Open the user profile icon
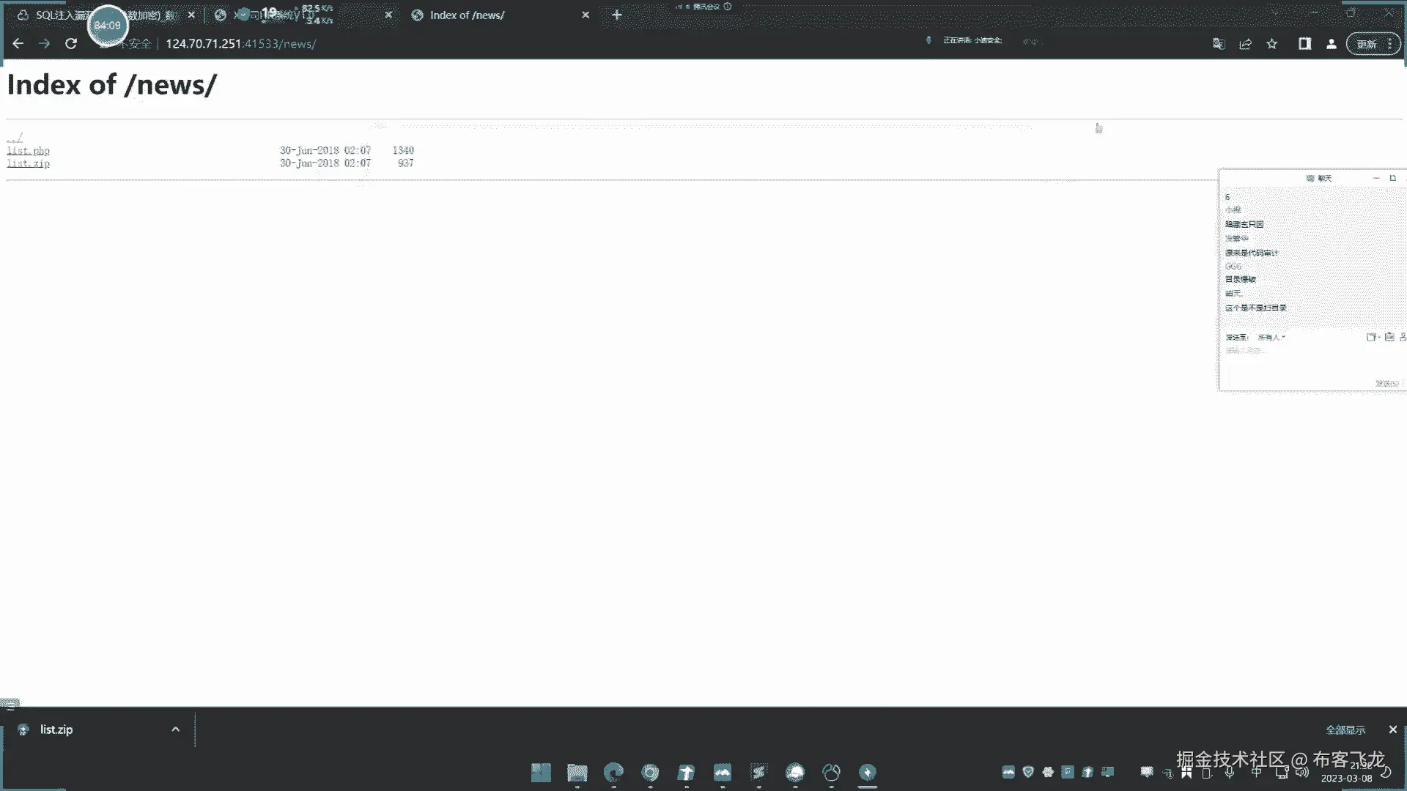Image resolution: width=1407 pixels, height=791 pixels. pyautogui.click(x=1332, y=44)
